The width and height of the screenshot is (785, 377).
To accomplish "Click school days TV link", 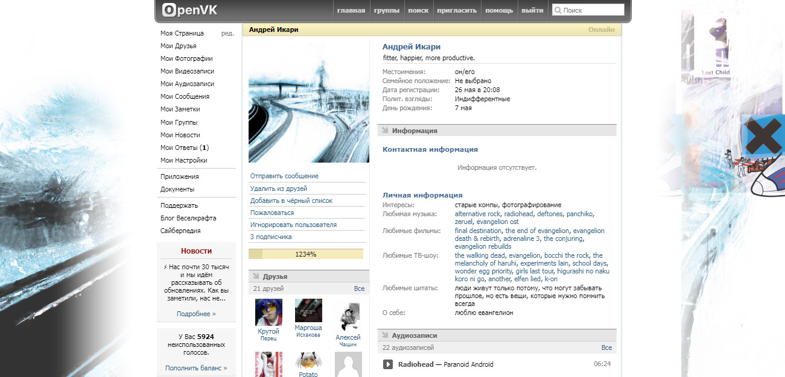I will click(x=590, y=263).
